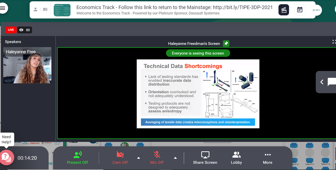Turn the camera on via Cam Off
Viewport: 336px width, 170px height.
pyautogui.click(x=120, y=158)
